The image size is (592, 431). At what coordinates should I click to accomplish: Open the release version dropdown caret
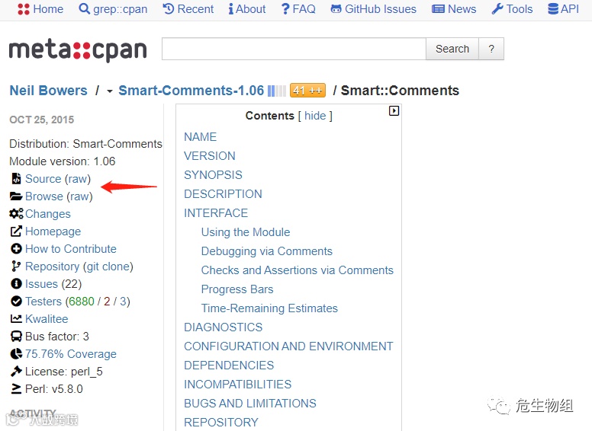pyautogui.click(x=110, y=91)
